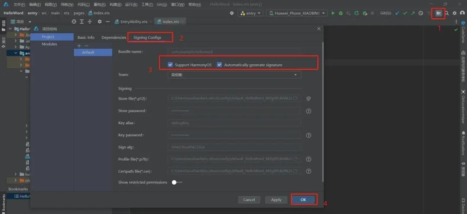The width and height of the screenshot is (467, 214).
Task: Select Modules in the left list
Action: click(49, 44)
